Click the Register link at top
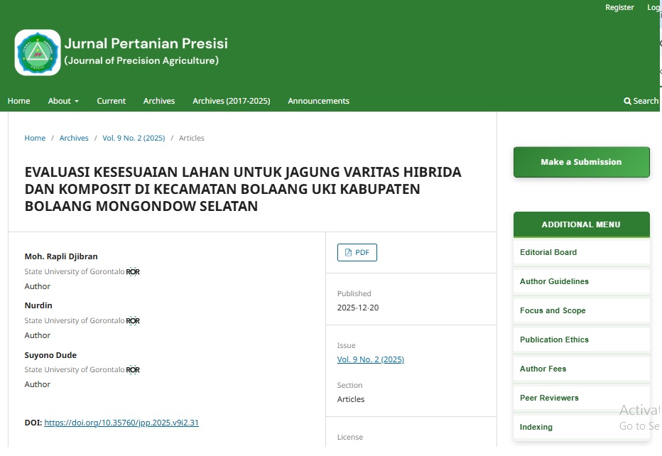 point(619,7)
